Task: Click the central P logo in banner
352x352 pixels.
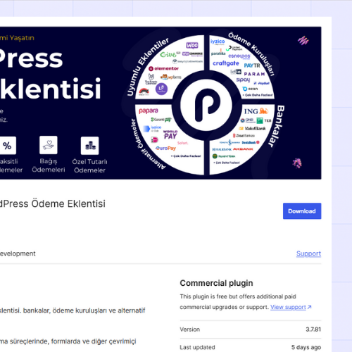Action: click(x=206, y=105)
